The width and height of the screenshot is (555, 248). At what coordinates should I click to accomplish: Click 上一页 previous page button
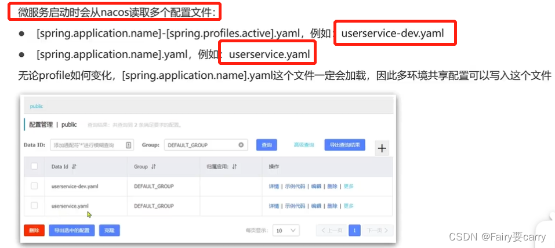(x=332, y=230)
